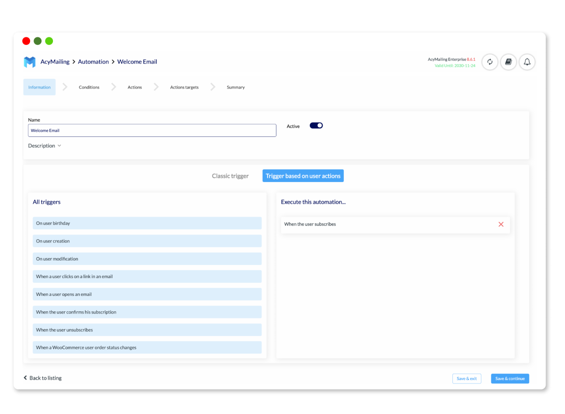Add the 'On user birthday' trigger
Viewport: 565px width, 414px height.
point(147,224)
